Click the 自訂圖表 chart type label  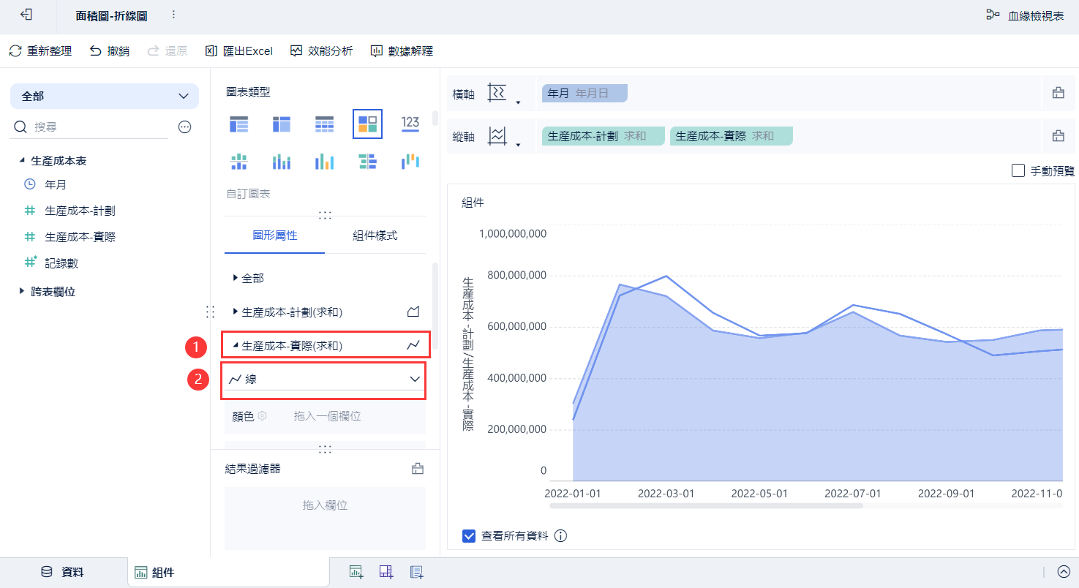[248, 194]
